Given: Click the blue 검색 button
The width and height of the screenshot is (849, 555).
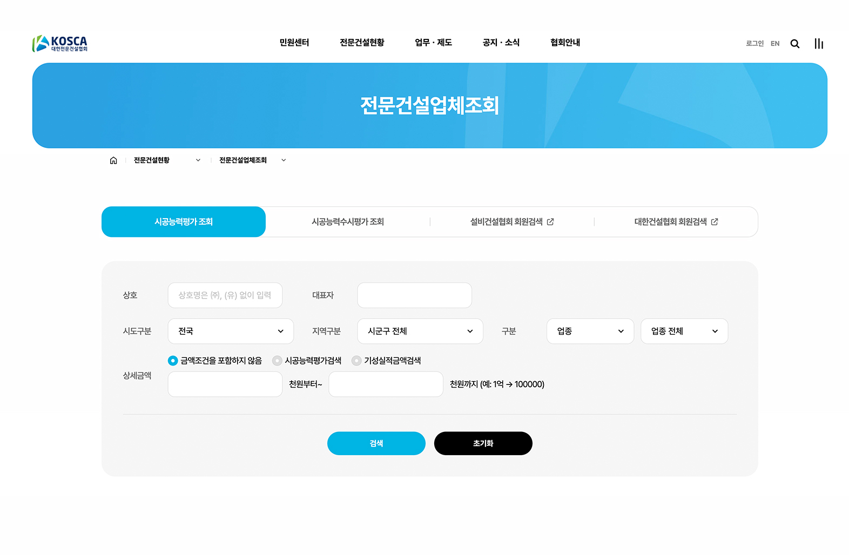Looking at the screenshot, I should pyautogui.click(x=376, y=443).
